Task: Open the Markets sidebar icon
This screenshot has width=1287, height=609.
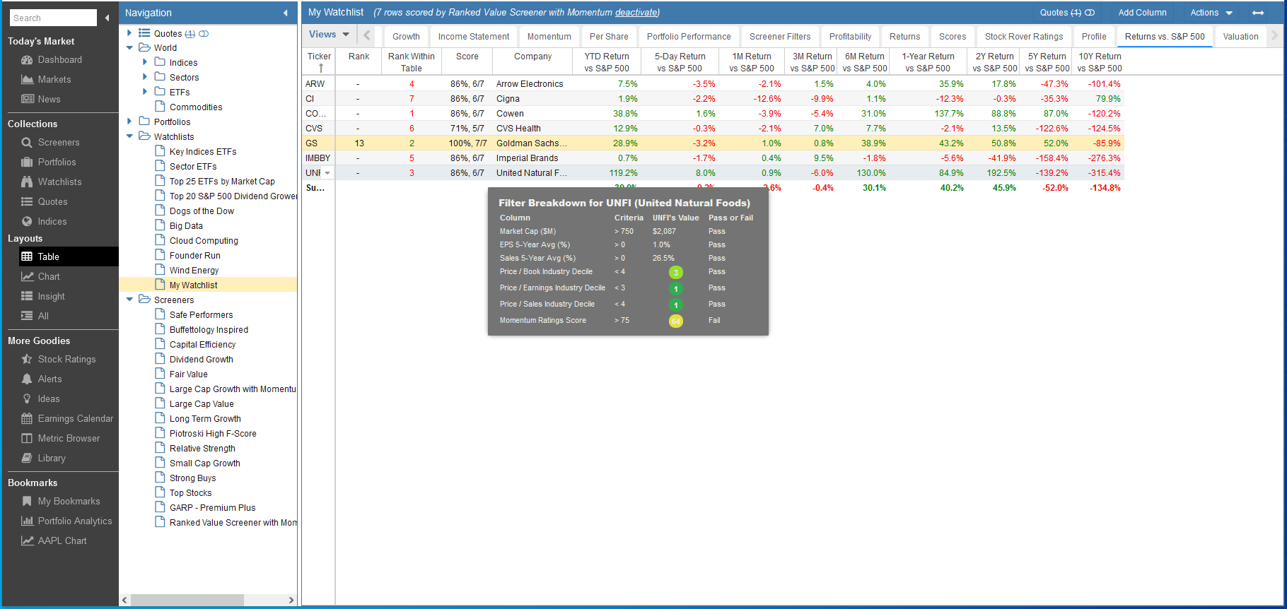Action: coord(28,80)
